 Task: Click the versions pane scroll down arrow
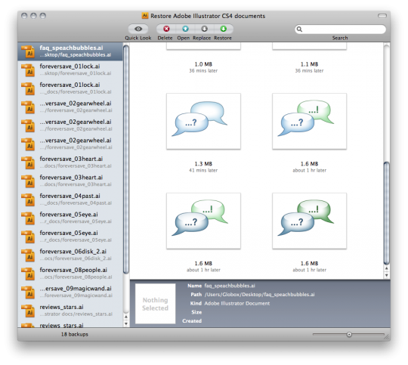click(387, 275)
